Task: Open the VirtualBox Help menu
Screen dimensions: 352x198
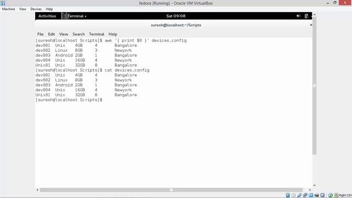Action: click(x=49, y=9)
